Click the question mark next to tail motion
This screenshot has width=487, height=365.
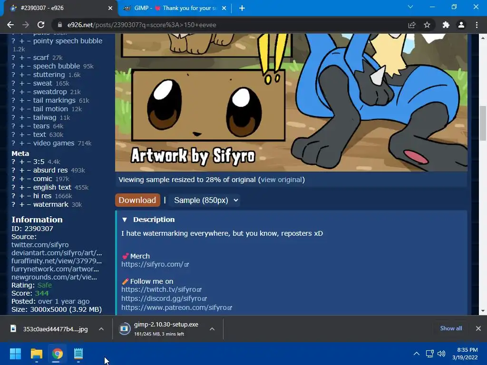pyautogui.click(x=13, y=109)
